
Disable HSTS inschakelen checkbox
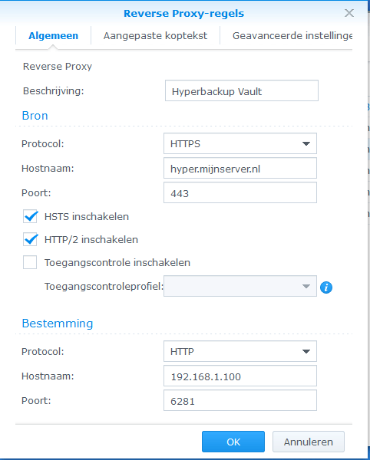(30, 216)
